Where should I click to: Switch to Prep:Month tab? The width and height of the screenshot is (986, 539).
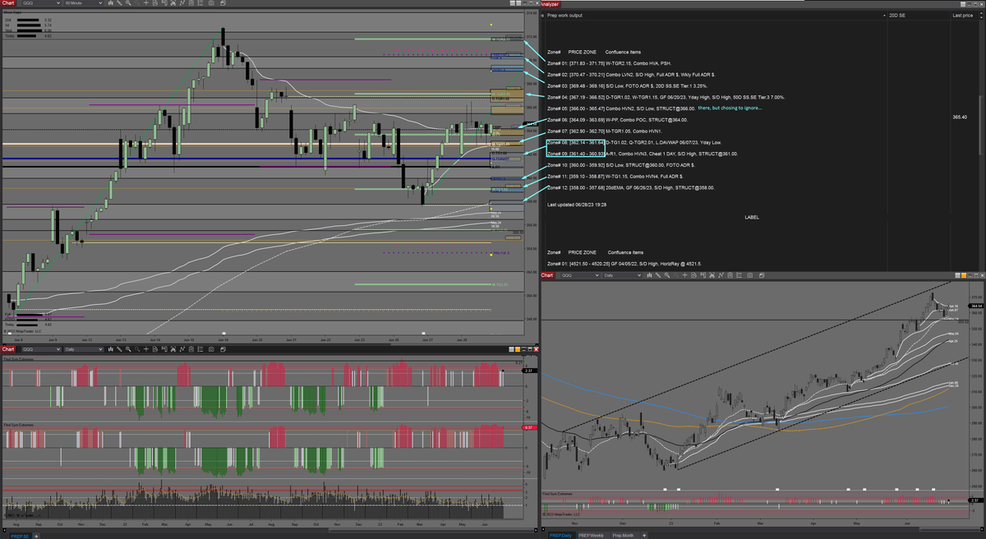pyautogui.click(x=624, y=535)
